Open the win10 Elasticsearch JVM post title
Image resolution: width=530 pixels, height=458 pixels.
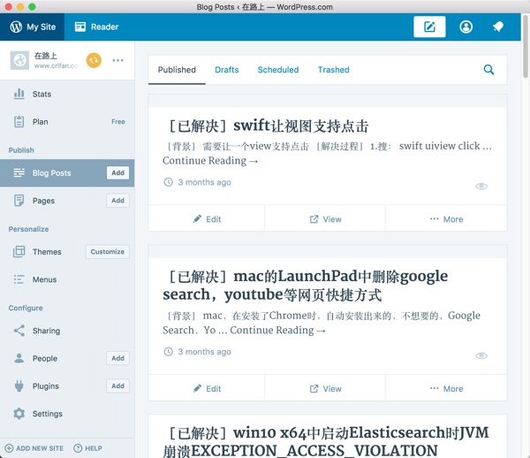[x=326, y=441]
